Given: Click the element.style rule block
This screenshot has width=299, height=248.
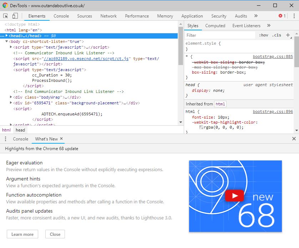Looking at the screenshot, I should tap(239, 46).
